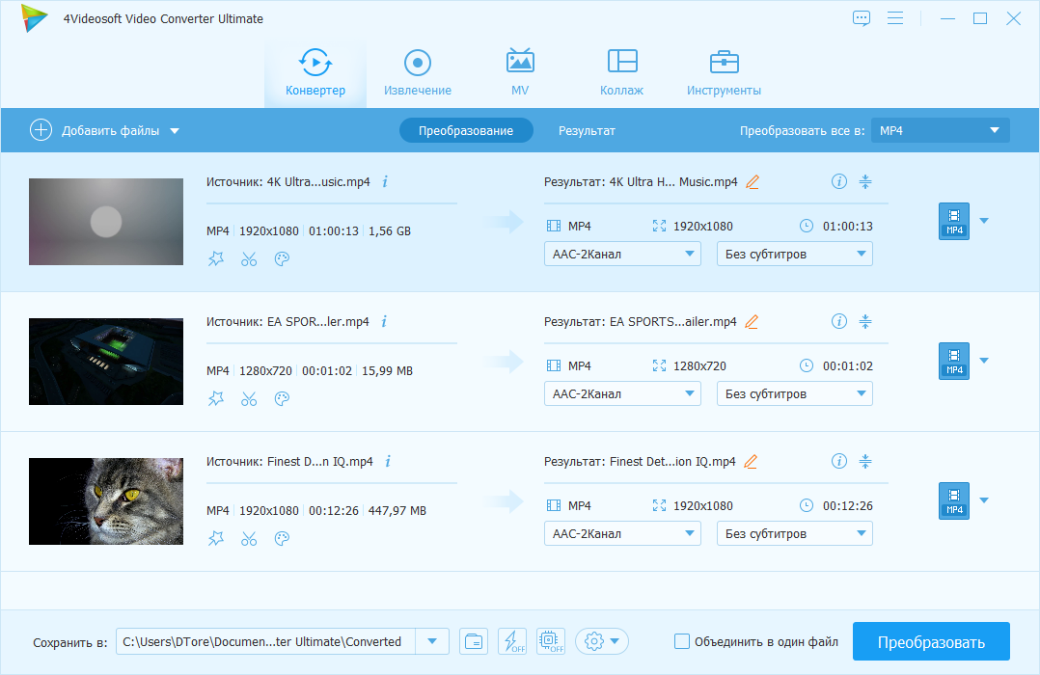Viewport: 1040px width, 675px height.
Task: Expand format arrow beside Finest Detection MP4 icon
Action: tap(984, 500)
